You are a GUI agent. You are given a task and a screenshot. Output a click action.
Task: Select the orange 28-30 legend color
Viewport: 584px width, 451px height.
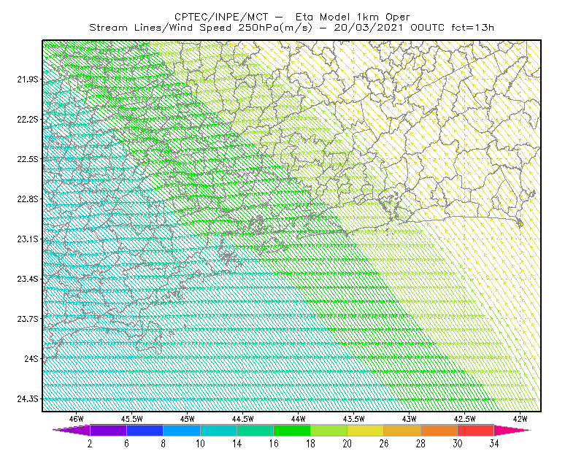439,430
